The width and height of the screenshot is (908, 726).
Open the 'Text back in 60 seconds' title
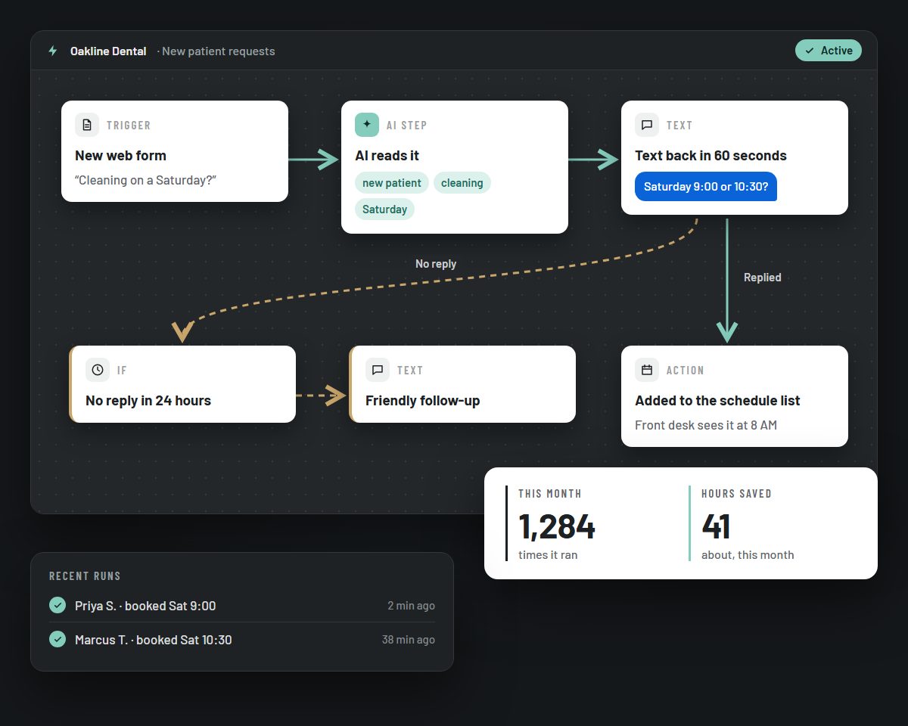coord(711,155)
